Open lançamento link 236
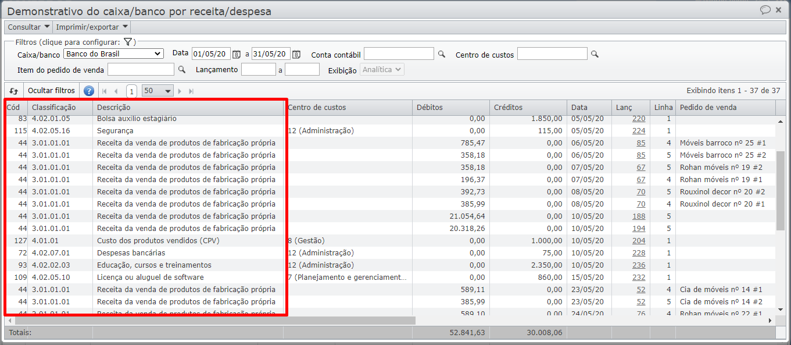 click(639, 265)
